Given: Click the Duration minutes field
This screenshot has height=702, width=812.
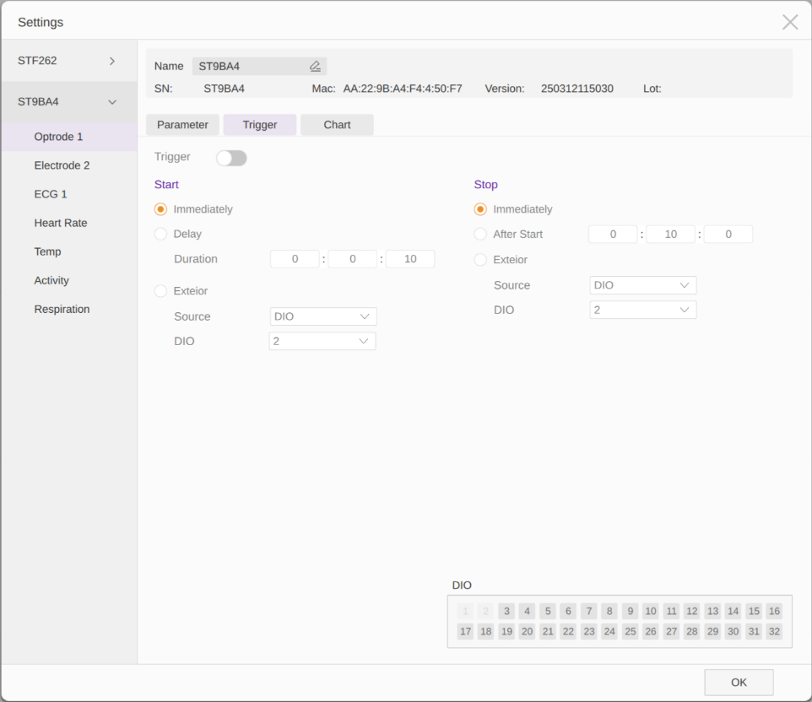Looking at the screenshot, I should 352,259.
